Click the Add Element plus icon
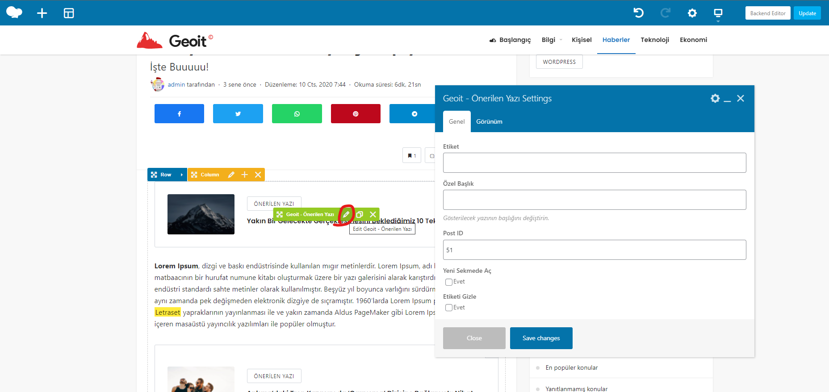Image resolution: width=829 pixels, height=392 pixels. pos(42,13)
